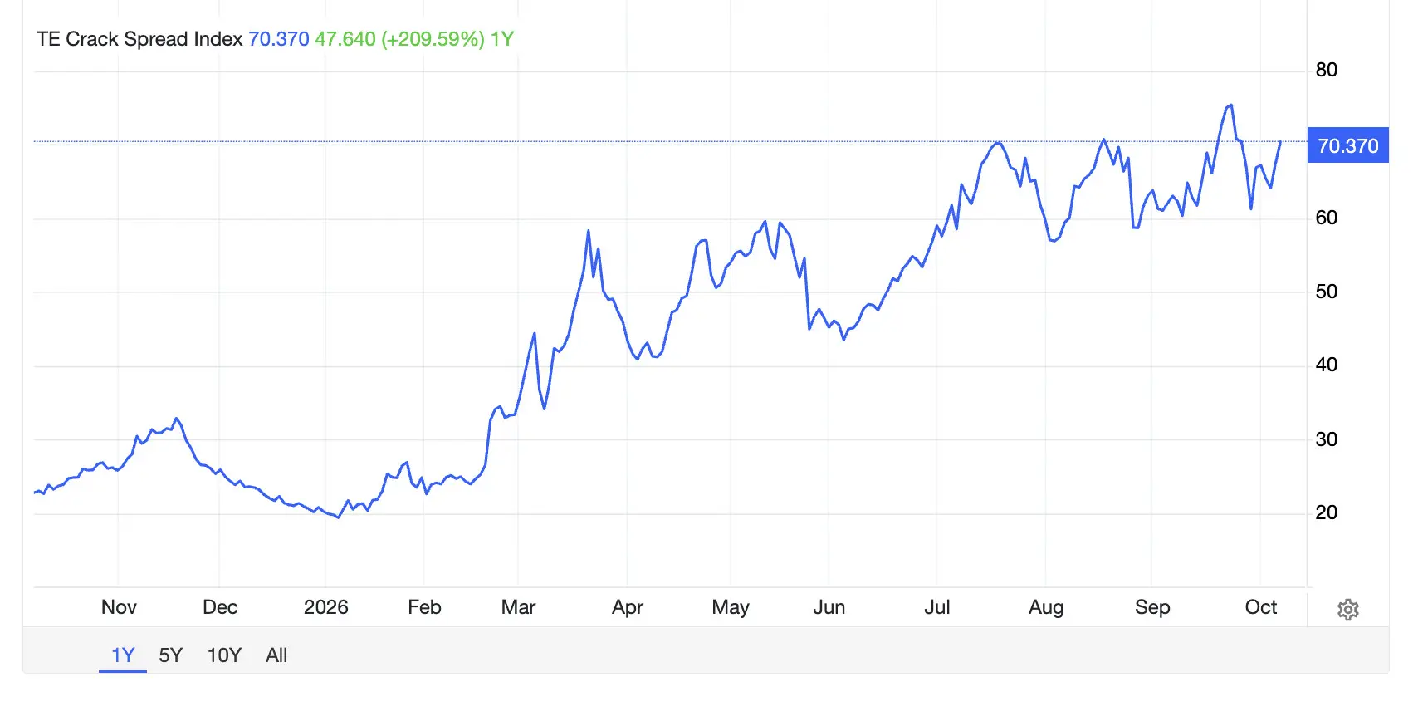This screenshot has width=1413, height=716.
Task: Click the Aug x-axis label
Action: click(1046, 607)
